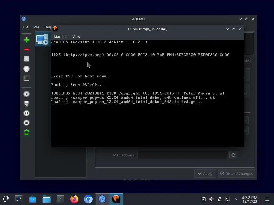Click the clock showing 4:32 PM
The image size is (274, 205).
point(250,199)
